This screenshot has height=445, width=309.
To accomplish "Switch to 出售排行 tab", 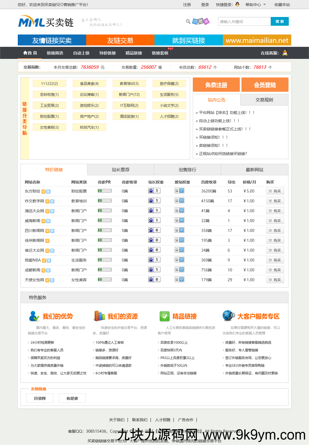I will pos(187,170).
